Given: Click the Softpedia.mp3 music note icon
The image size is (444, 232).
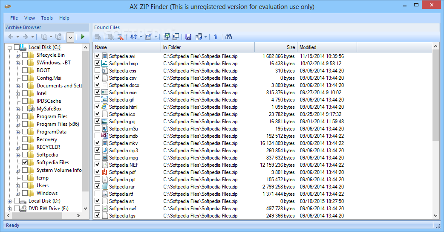Looking at the screenshot, I should pyautogui.click(x=105, y=150).
